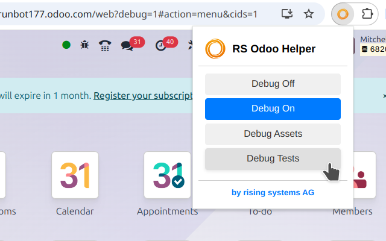Click the browser address bar URL
The width and height of the screenshot is (386, 241).
coord(128,14)
